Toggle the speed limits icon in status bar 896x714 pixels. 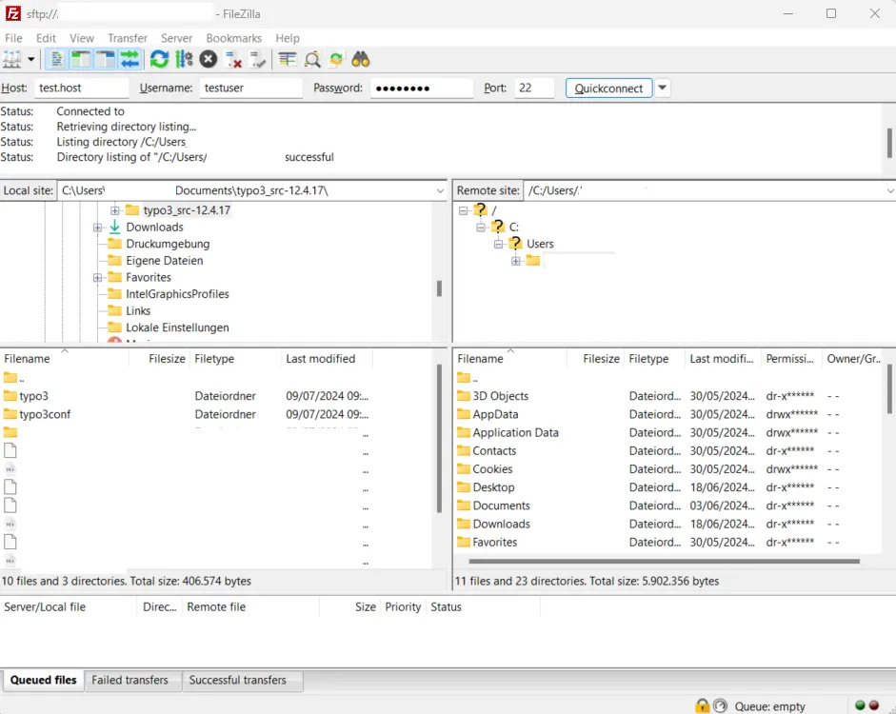[x=722, y=706]
